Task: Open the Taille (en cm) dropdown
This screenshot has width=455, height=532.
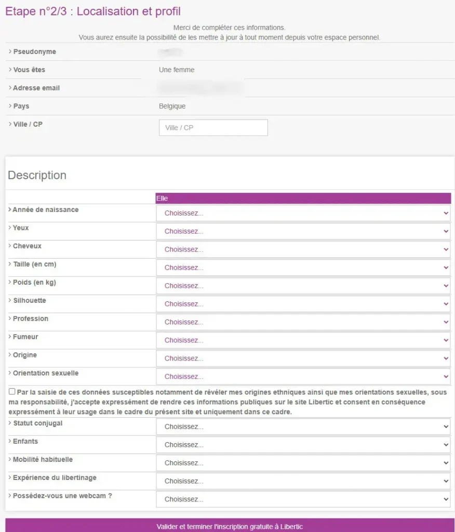Action: pos(303,268)
